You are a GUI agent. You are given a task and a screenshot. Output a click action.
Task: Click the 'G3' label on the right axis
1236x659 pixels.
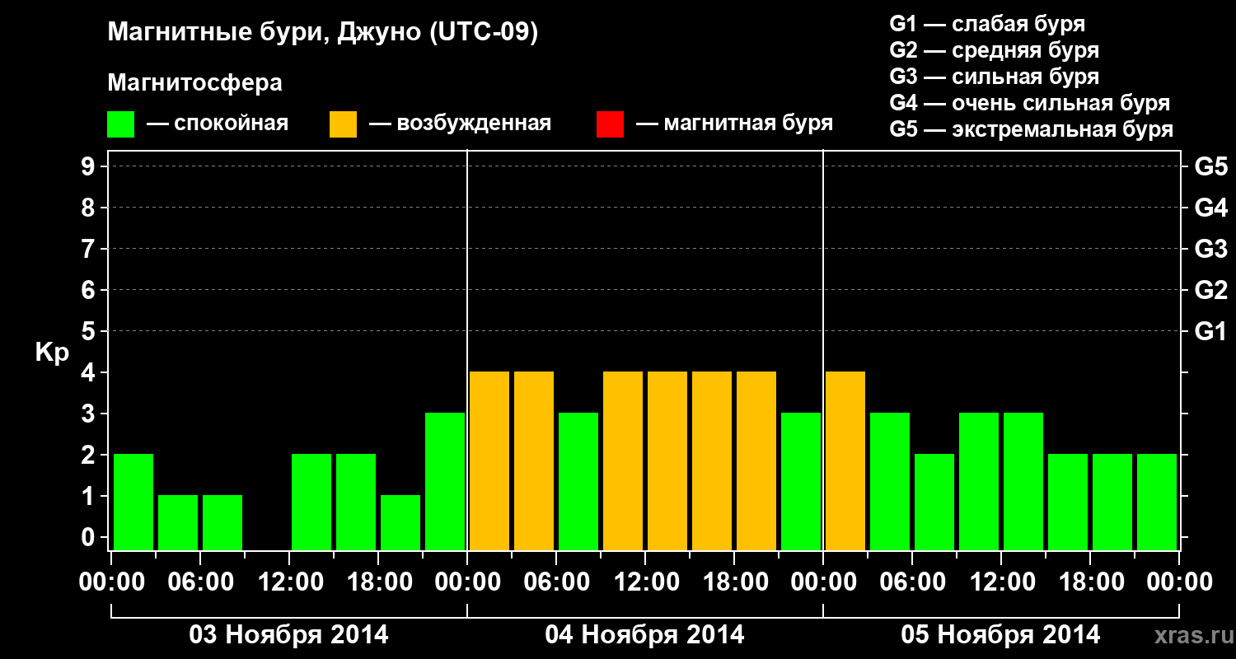click(x=1210, y=249)
